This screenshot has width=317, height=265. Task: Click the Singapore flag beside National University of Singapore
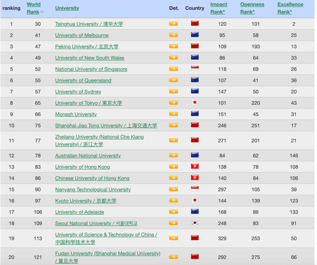pos(195,69)
